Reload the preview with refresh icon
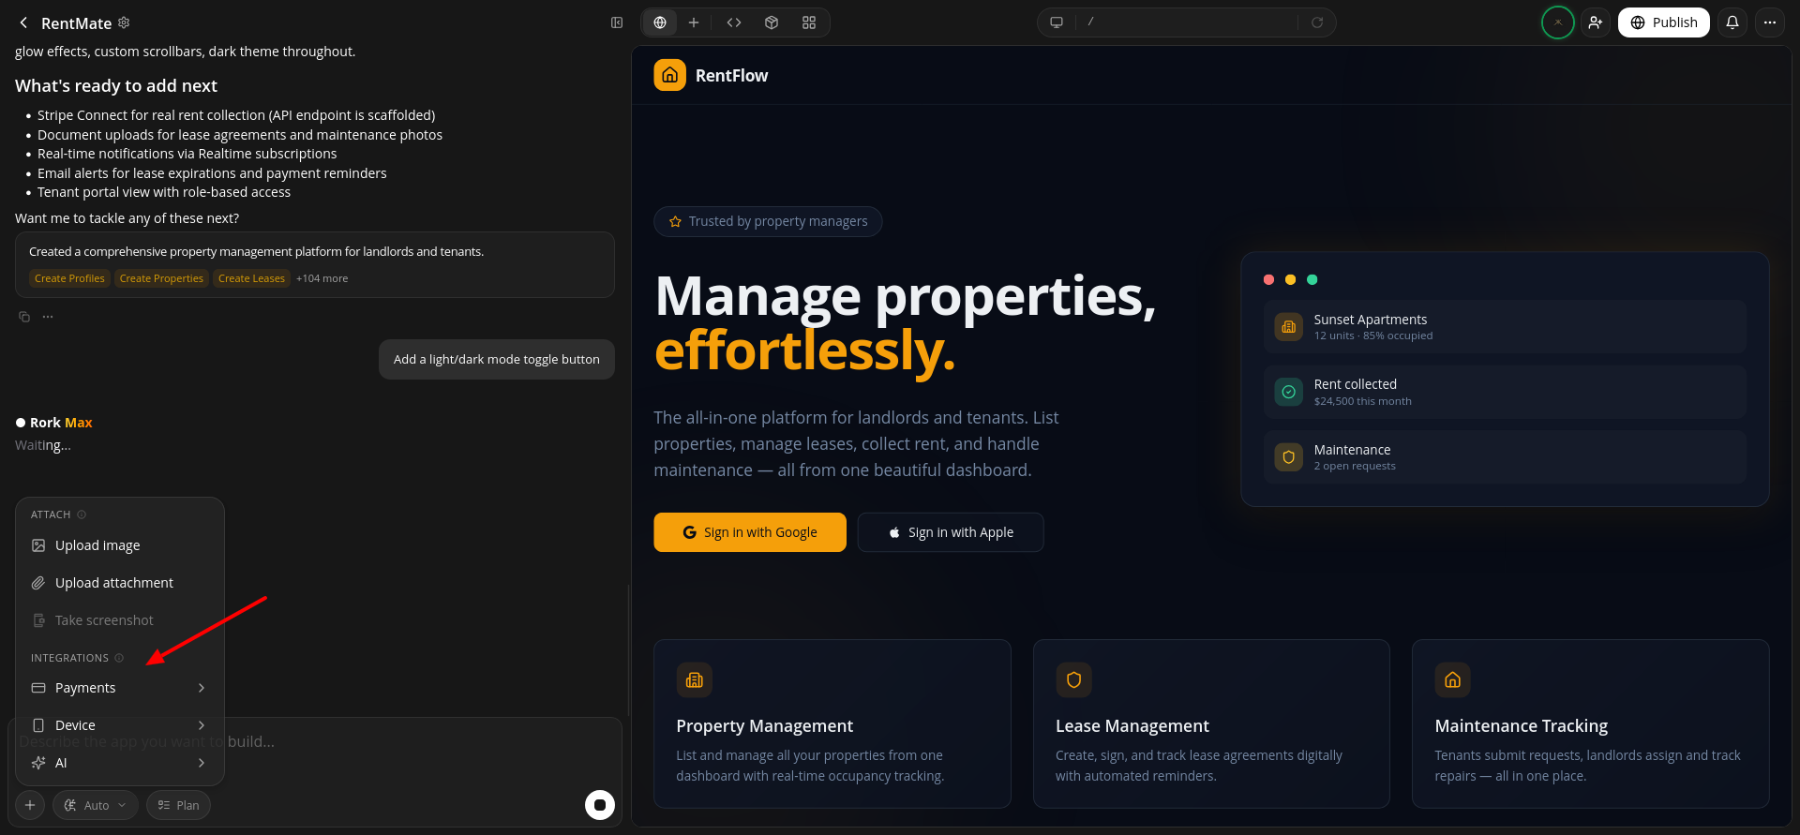The image size is (1800, 835). 1317,22
